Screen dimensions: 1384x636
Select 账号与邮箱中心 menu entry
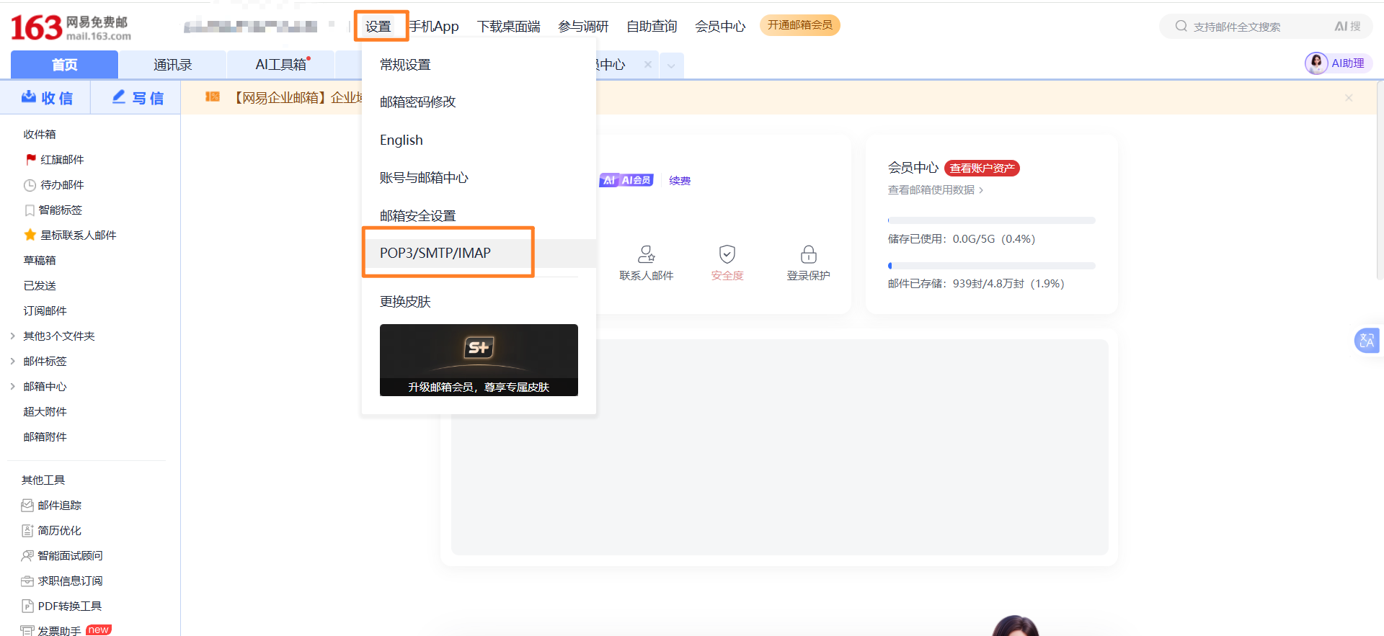click(479, 177)
